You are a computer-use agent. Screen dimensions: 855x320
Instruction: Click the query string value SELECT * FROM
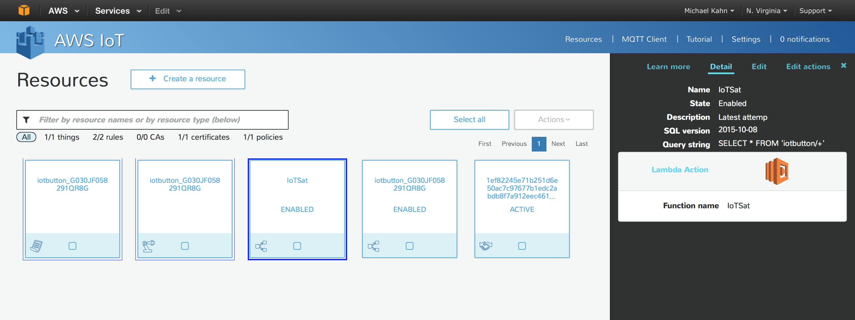tap(771, 143)
